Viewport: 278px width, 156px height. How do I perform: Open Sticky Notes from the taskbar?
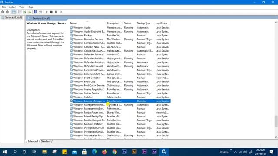pyautogui.click(x=65, y=152)
